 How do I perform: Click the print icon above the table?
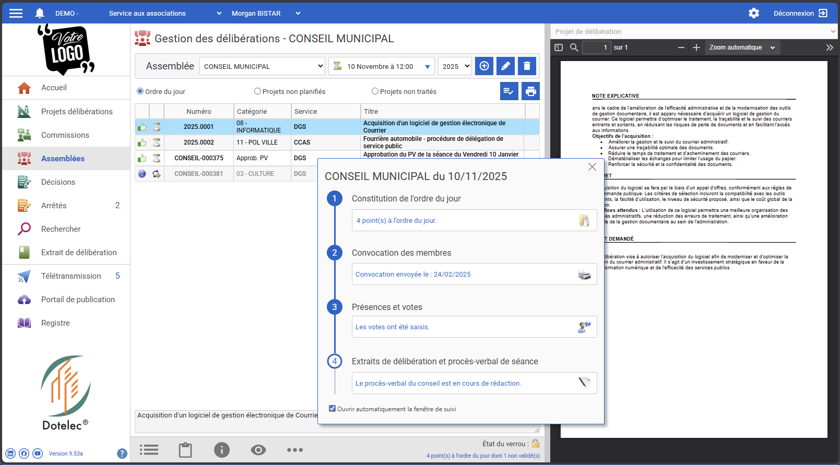point(530,91)
